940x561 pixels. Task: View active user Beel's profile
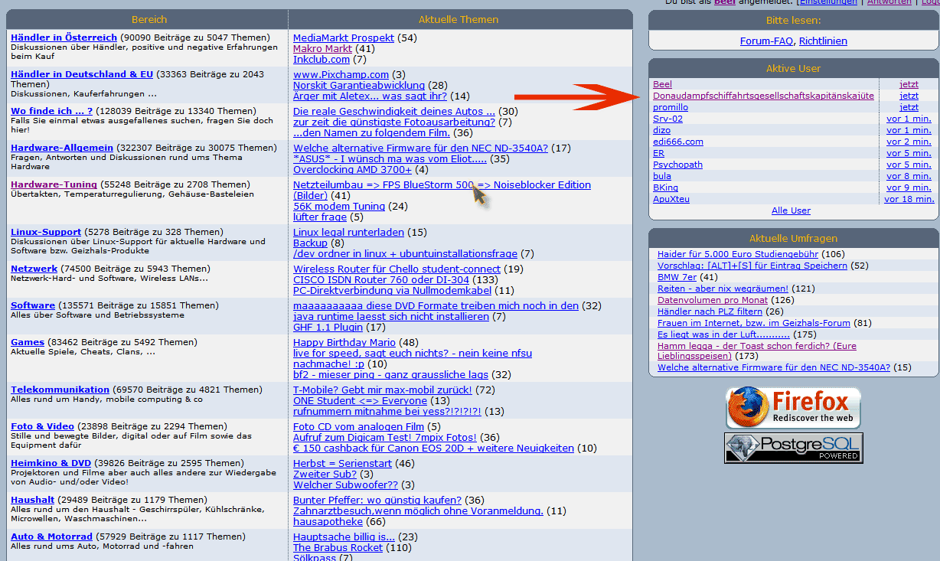tap(662, 84)
